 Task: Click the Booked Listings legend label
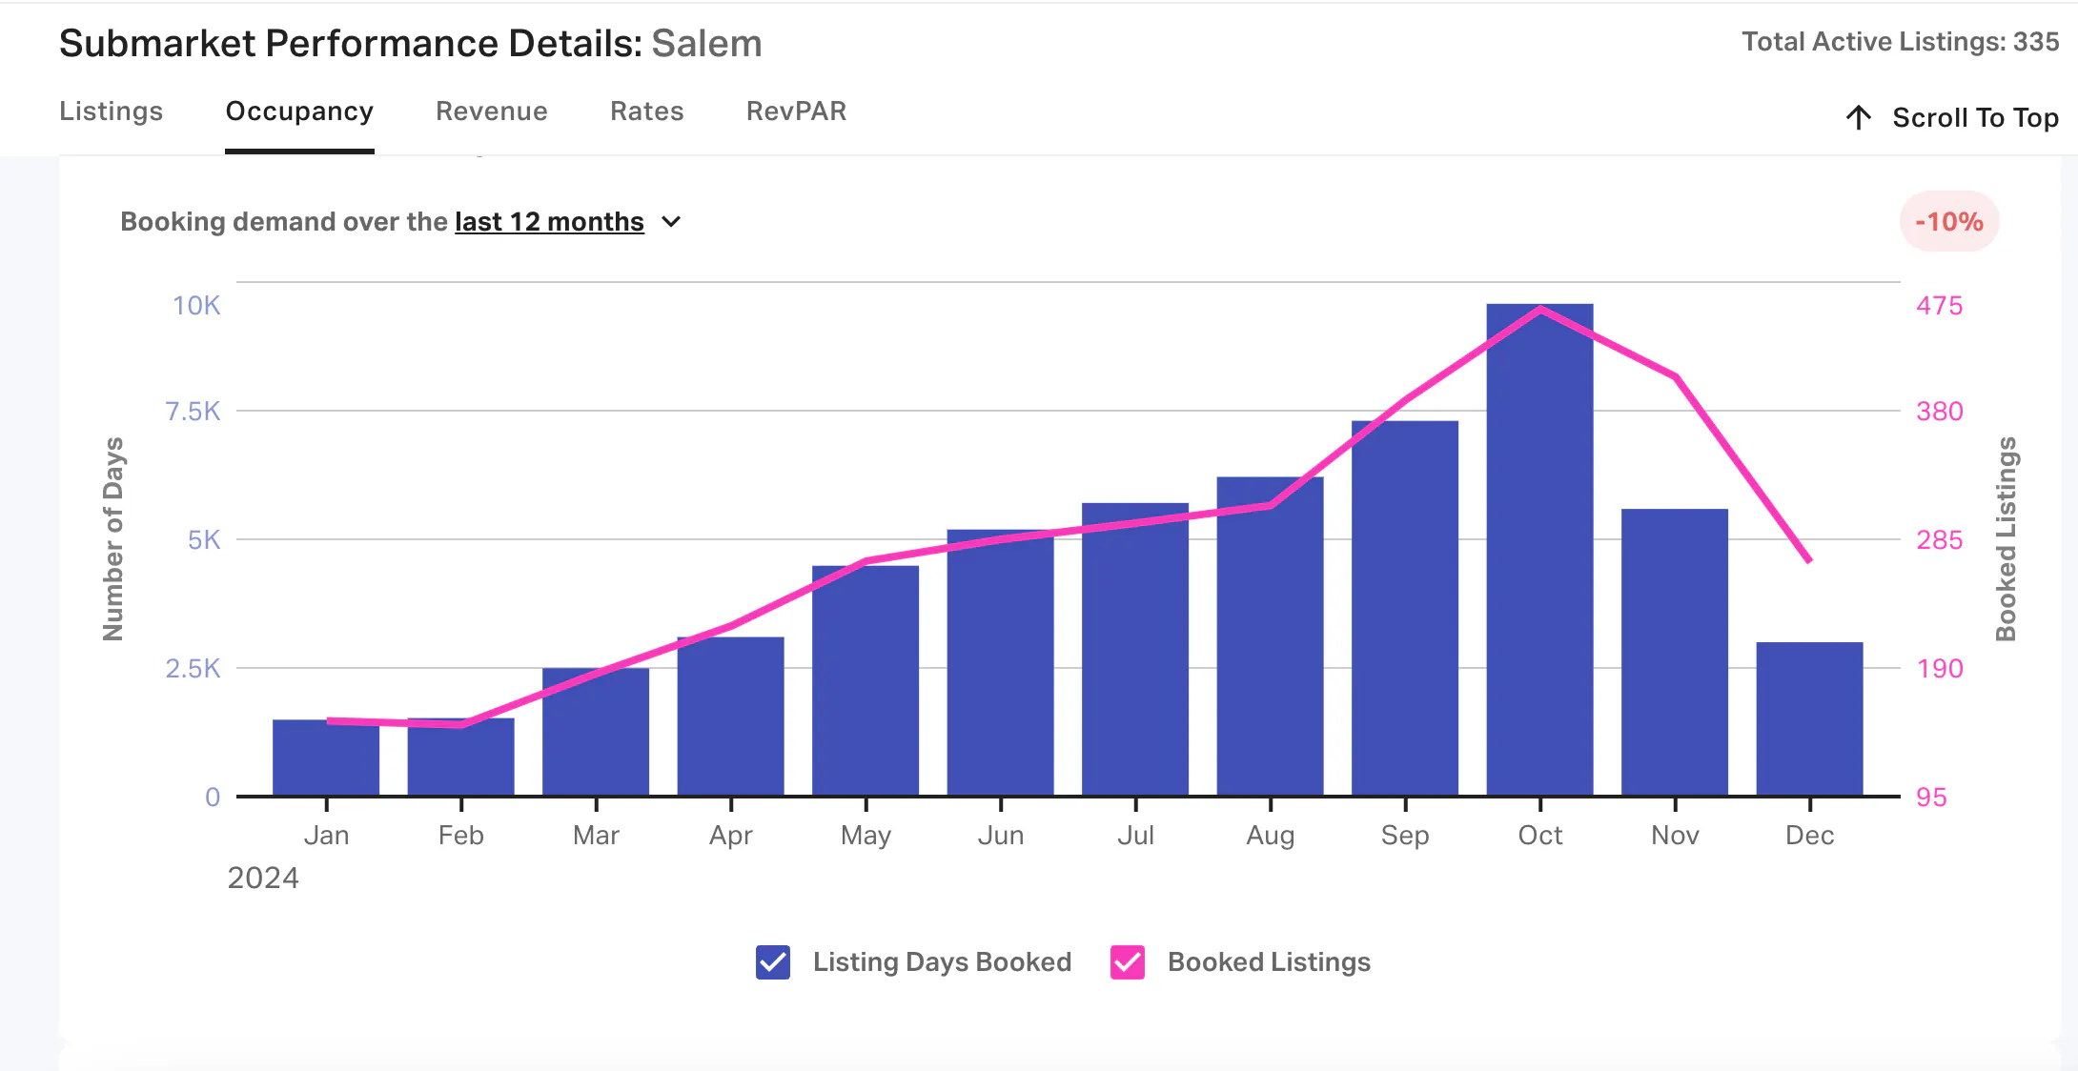coord(1269,962)
